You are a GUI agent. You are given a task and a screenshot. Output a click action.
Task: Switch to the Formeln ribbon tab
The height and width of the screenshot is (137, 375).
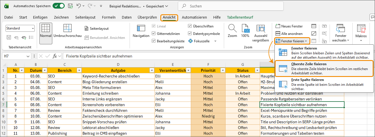(109, 17)
